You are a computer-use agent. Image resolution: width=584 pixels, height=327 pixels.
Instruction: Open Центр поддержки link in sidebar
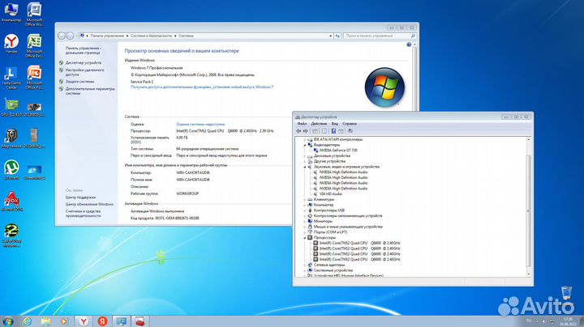[x=80, y=197]
